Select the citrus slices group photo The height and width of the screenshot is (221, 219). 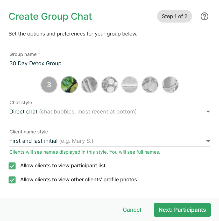[110, 85]
